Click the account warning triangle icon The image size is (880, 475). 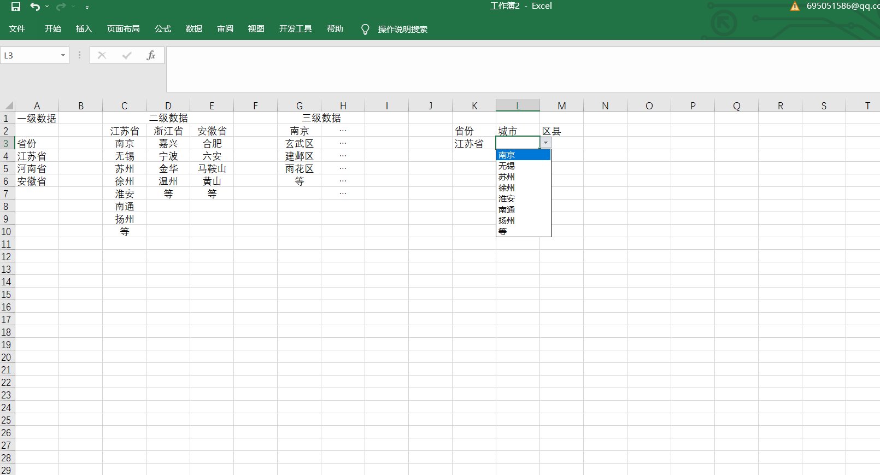[795, 6]
